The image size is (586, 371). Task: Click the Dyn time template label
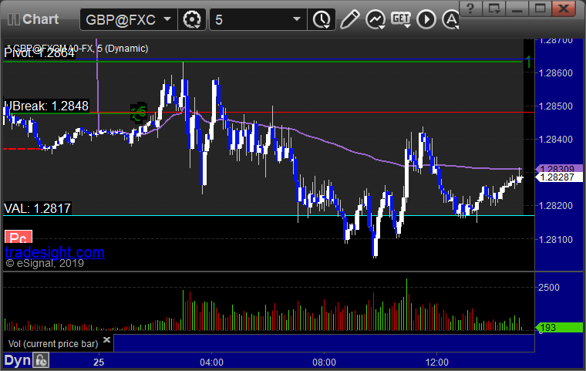[x=17, y=360]
